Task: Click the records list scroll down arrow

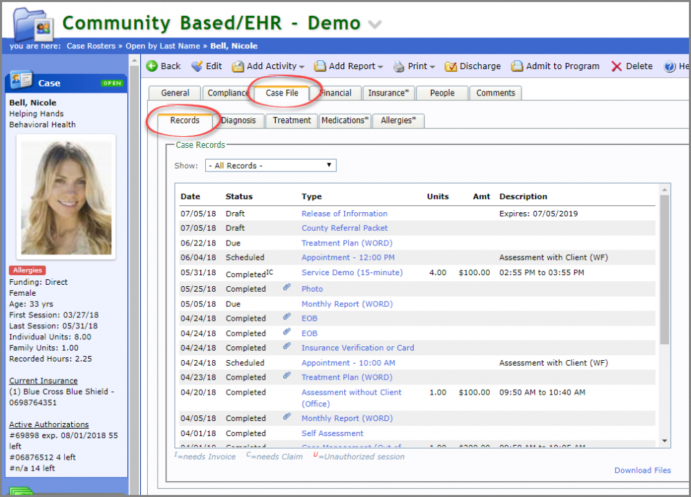Action: pos(665,440)
